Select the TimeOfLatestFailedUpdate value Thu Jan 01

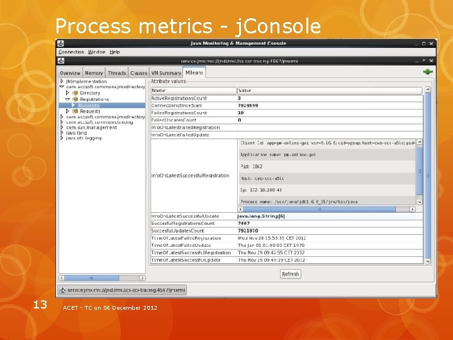coord(271,245)
